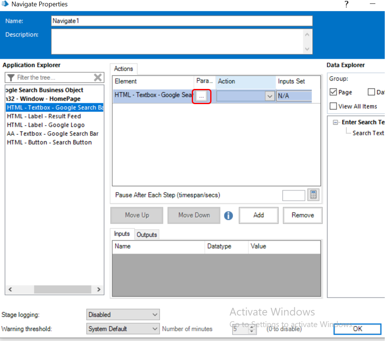The width and height of the screenshot is (386, 341).
Task: Switch to the Outputs tab
Action: (x=147, y=234)
